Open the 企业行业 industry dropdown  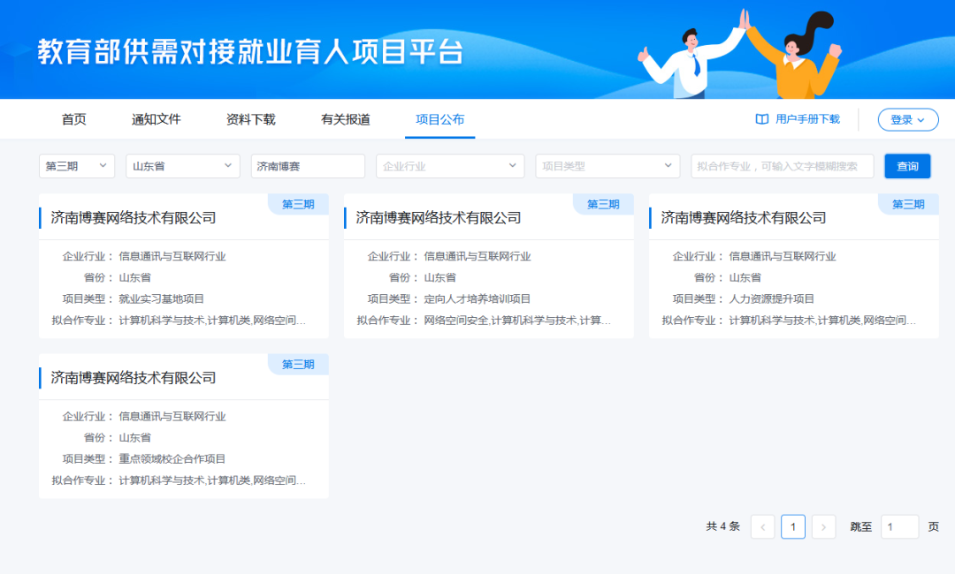point(450,166)
